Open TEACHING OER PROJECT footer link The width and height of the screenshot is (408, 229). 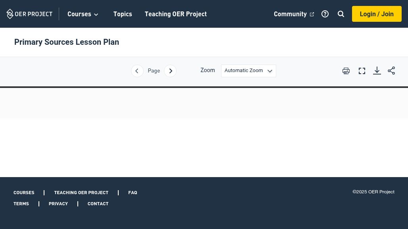click(81, 193)
